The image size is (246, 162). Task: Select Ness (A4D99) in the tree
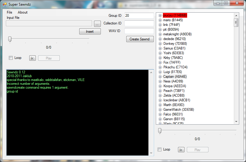click(173, 81)
